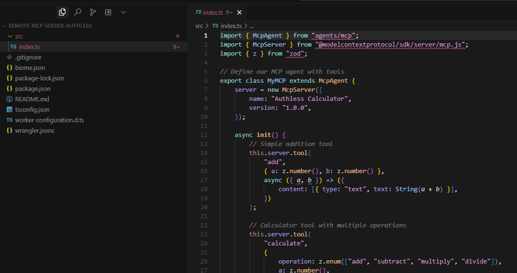Collapse the src folder
Viewport: 517px width, 273px height.
[19, 36]
